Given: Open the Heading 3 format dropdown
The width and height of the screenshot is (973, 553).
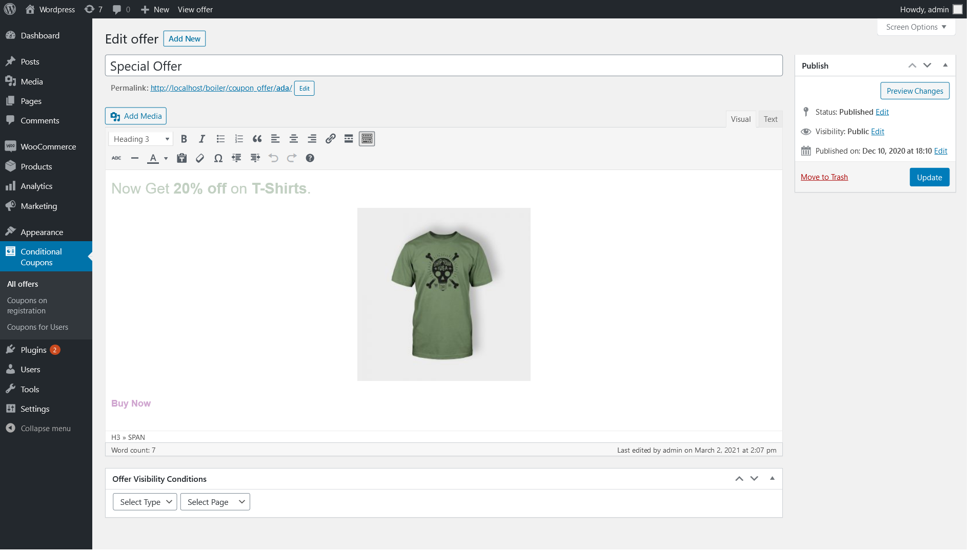Looking at the screenshot, I should pos(140,138).
